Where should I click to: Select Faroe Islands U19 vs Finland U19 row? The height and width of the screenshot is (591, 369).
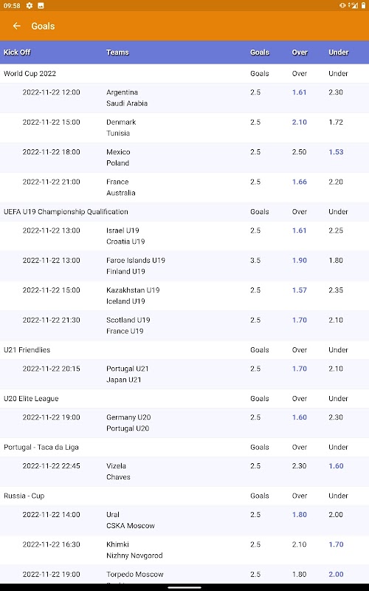pos(184,266)
